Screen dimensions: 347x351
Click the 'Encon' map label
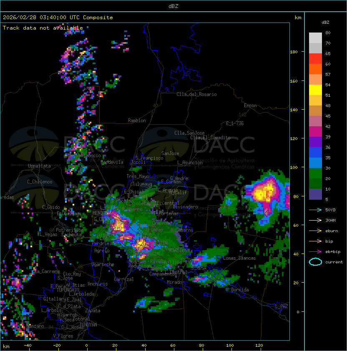(x=250, y=105)
